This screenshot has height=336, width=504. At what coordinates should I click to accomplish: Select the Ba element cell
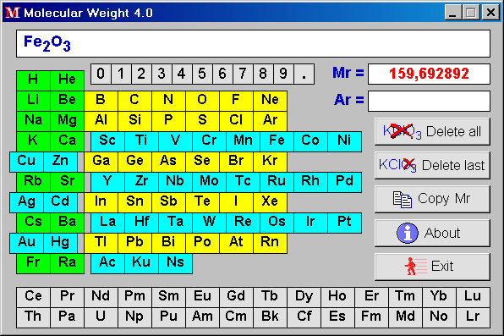67,223
